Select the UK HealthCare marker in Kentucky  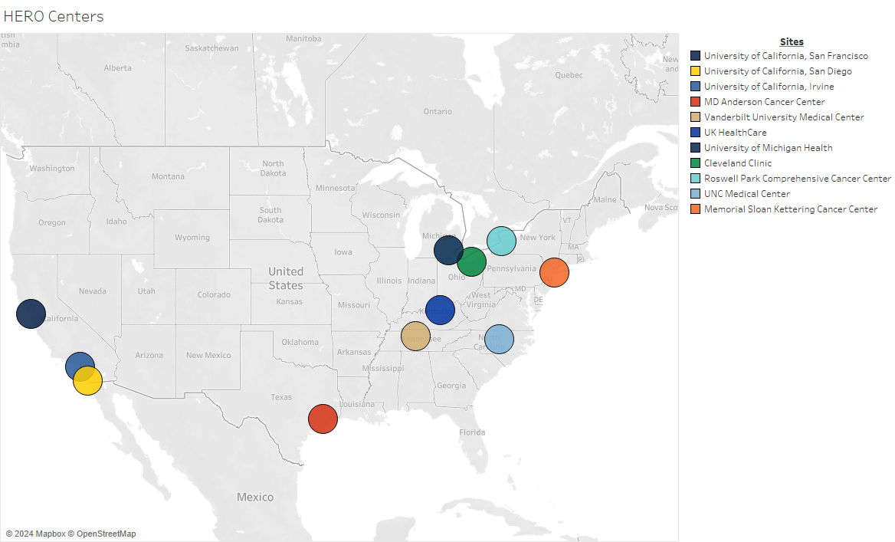(x=441, y=310)
